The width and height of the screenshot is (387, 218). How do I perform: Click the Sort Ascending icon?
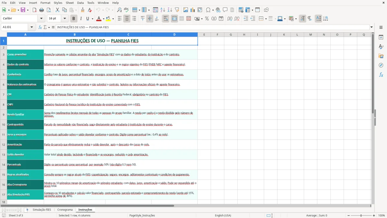[x=163, y=10]
